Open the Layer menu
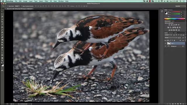The width and height of the screenshot is (187, 105). pyautogui.click(x=31, y=1)
